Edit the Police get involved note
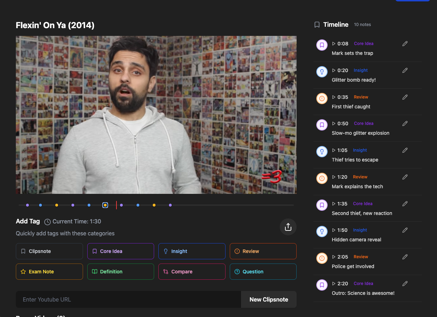 pos(405,257)
